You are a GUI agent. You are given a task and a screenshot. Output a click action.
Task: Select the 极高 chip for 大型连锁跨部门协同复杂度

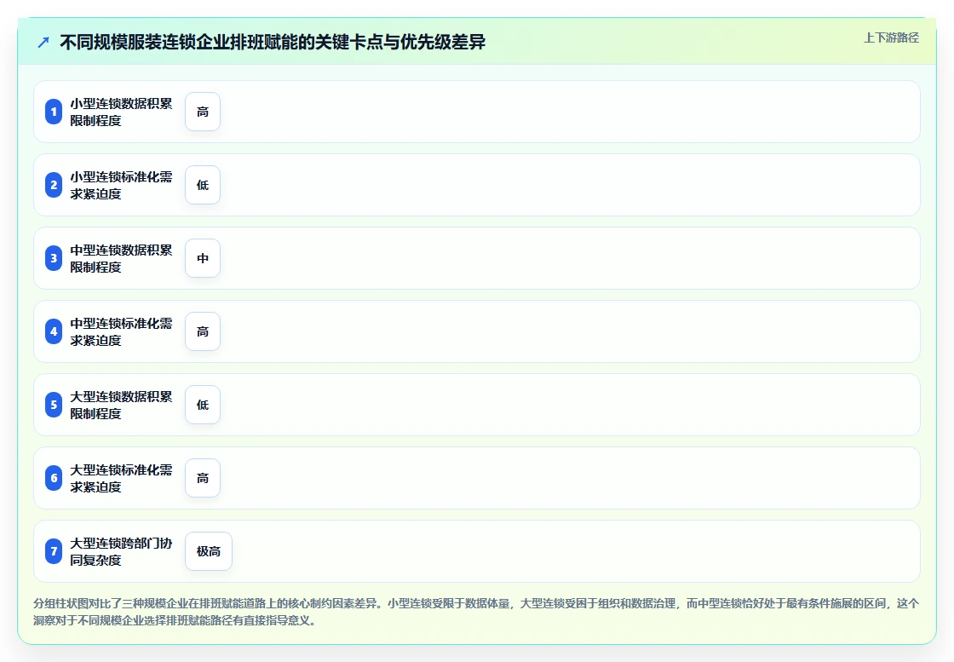point(209,551)
